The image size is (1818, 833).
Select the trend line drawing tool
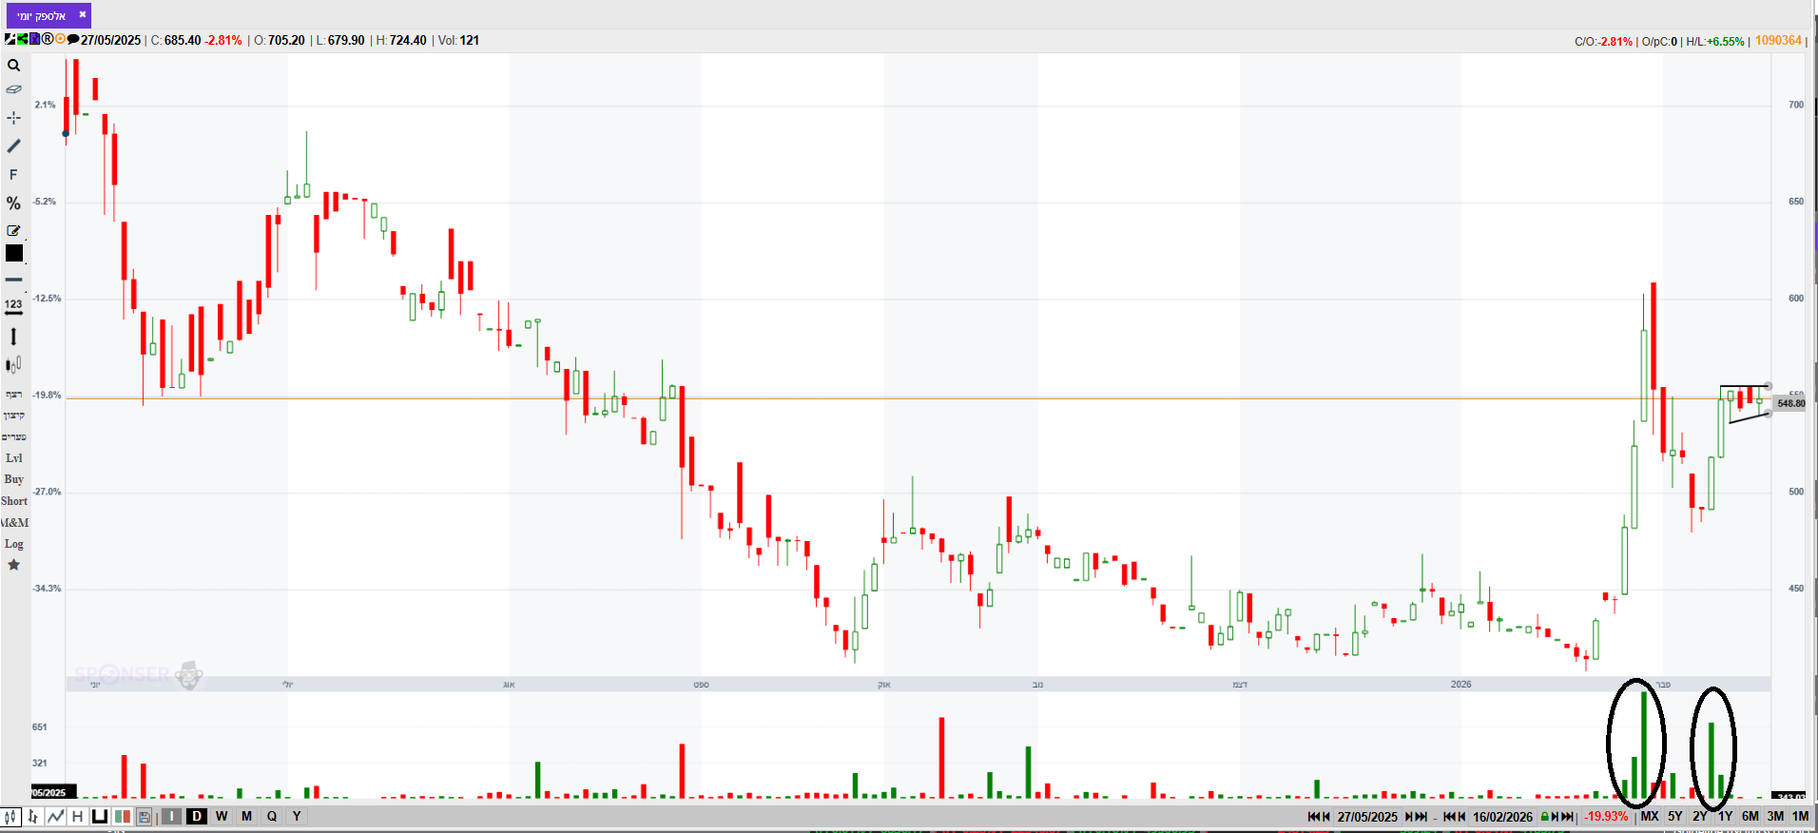click(x=13, y=146)
